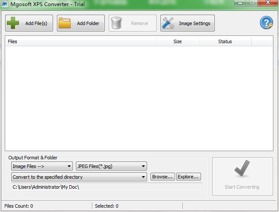The width and height of the screenshot is (279, 212).
Task: Click the Files Count: 0 status text
Action: 19,206
